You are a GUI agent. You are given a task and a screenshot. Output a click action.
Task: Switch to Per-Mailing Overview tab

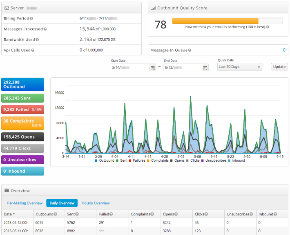(25, 203)
